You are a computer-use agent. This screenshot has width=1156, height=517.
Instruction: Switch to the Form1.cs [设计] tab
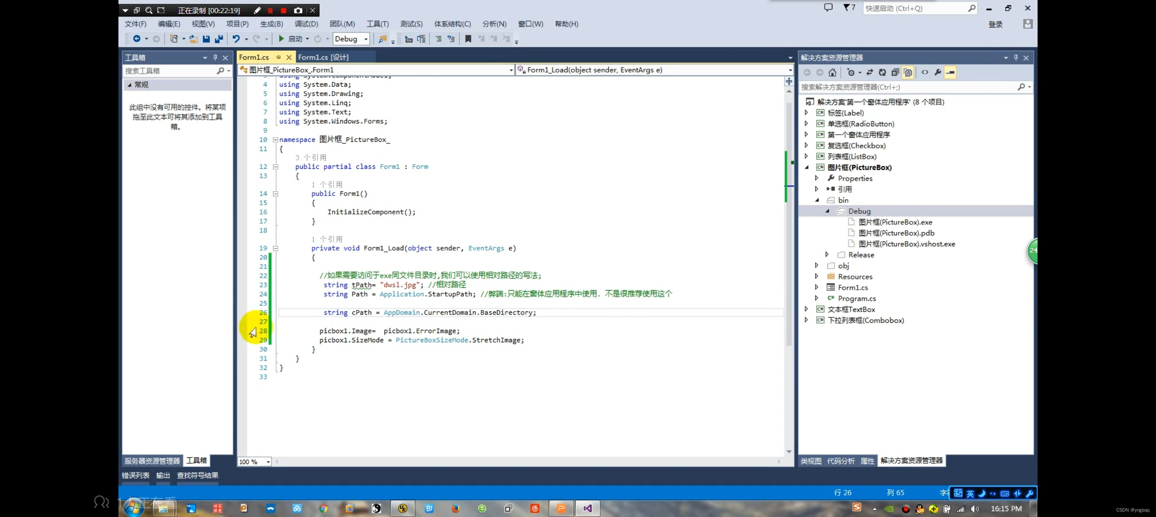click(x=323, y=57)
